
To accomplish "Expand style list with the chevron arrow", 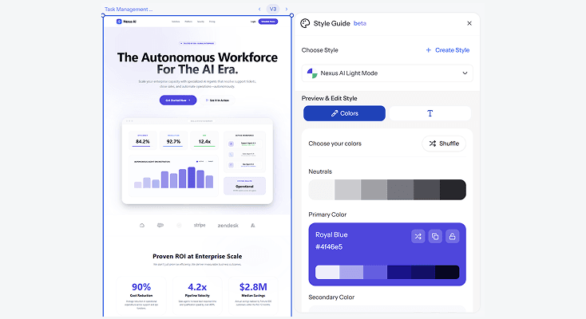I will tap(465, 73).
